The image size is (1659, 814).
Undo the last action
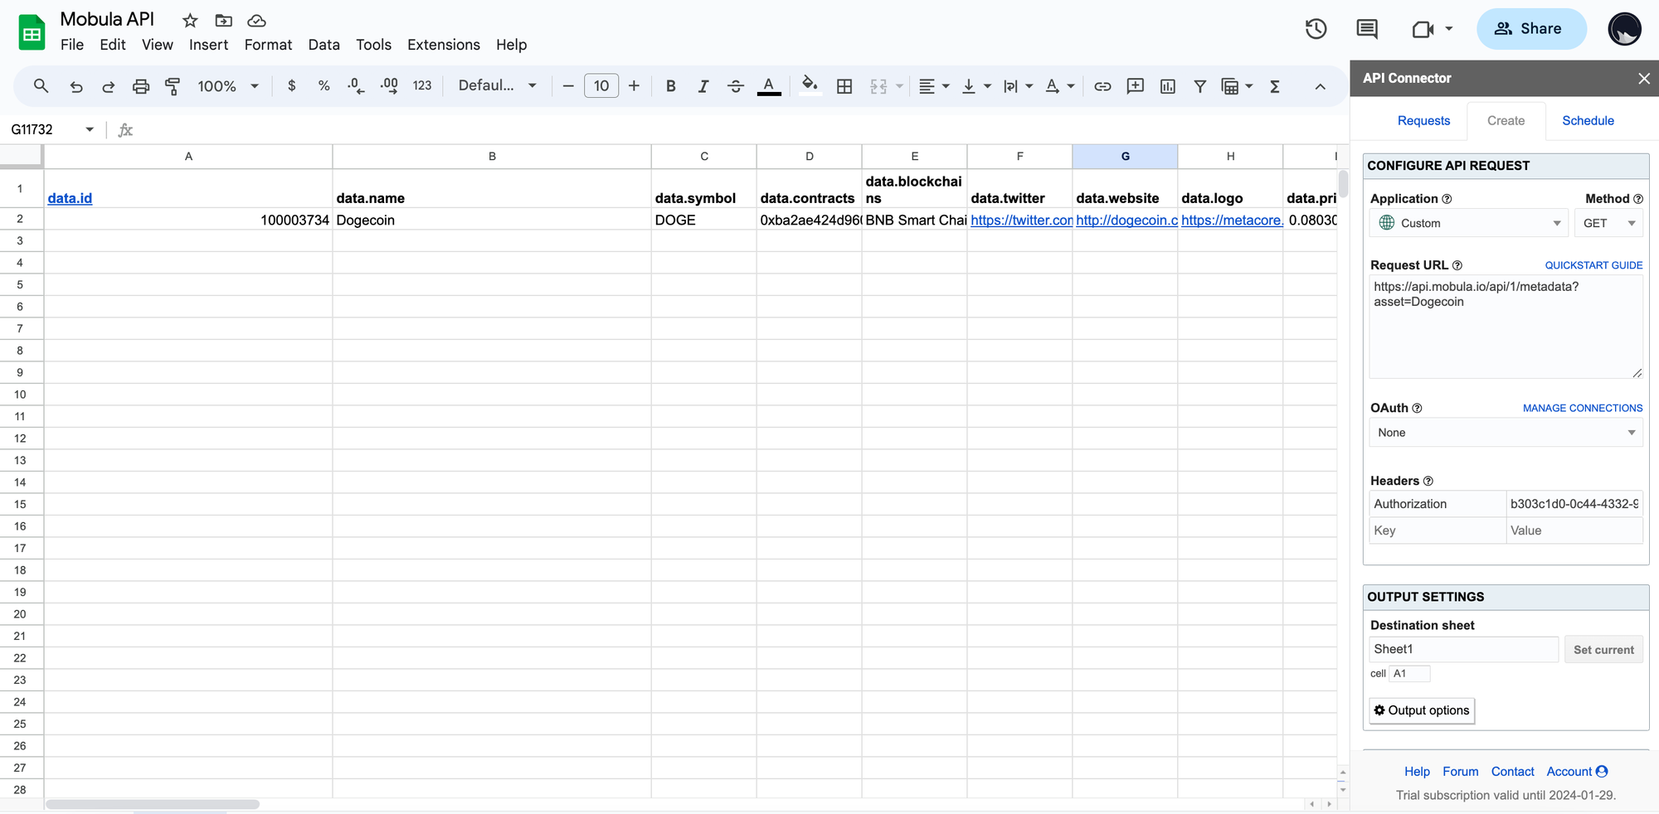click(75, 86)
